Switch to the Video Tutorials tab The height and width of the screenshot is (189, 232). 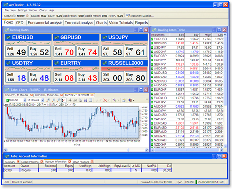click(x=121, y=23)
